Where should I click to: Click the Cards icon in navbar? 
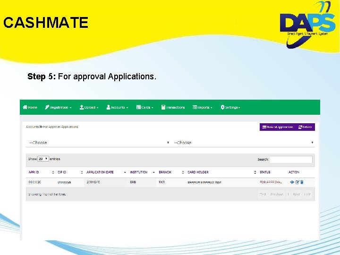138,107
